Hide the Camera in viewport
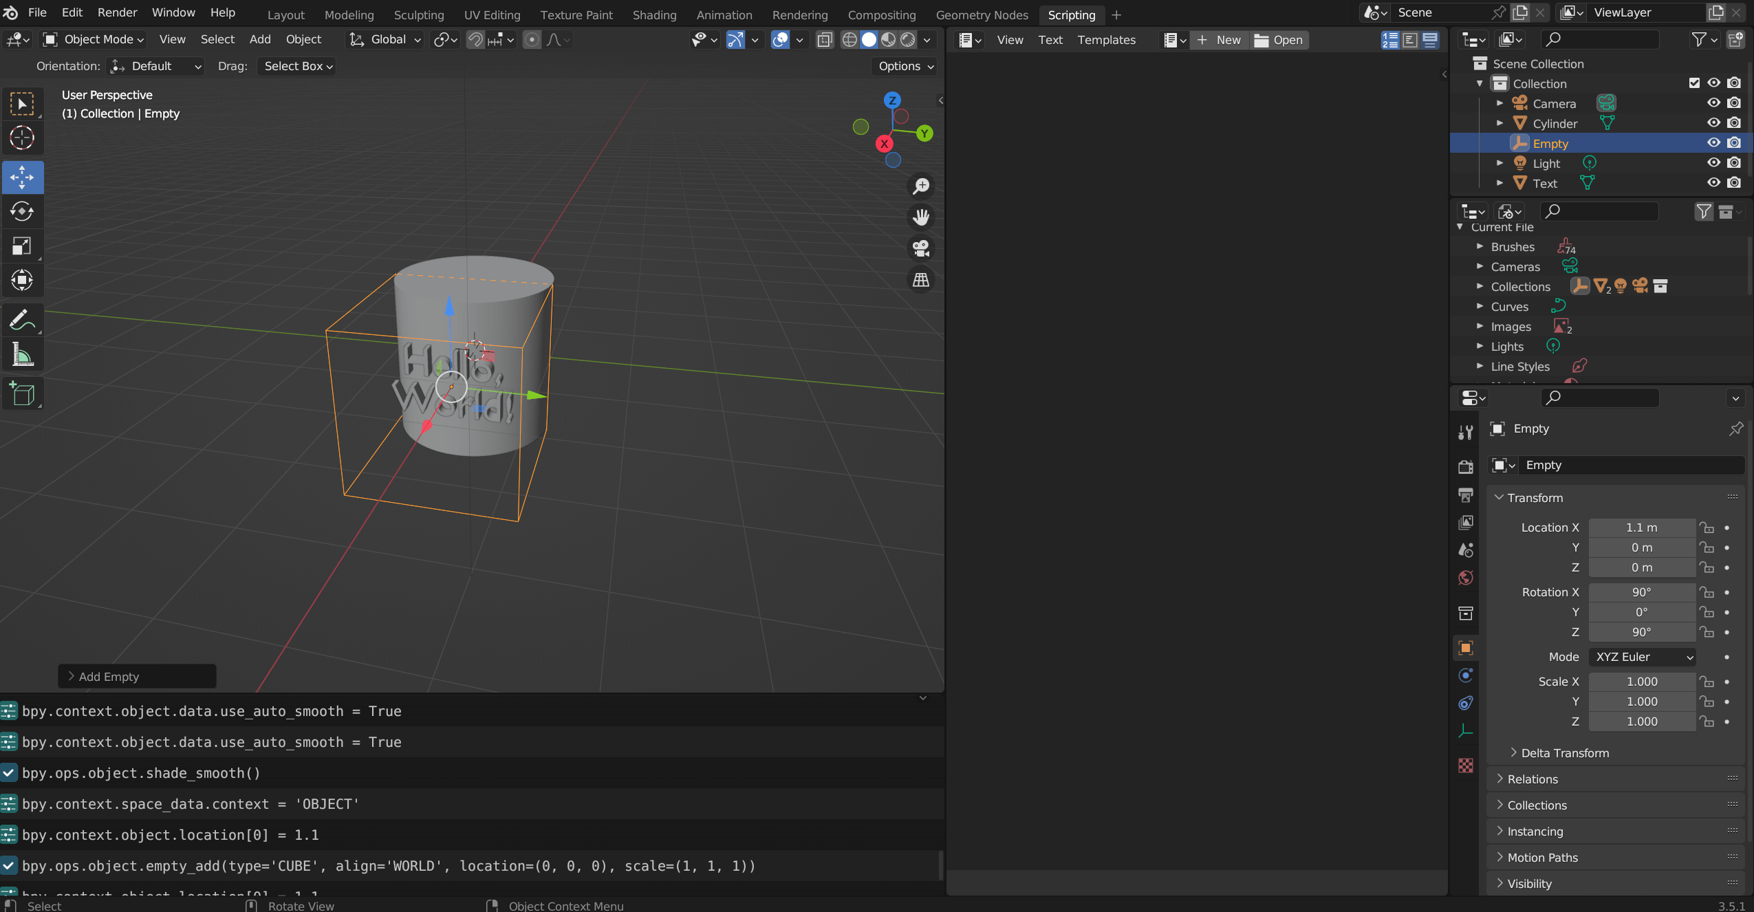 coord(1713,102)
